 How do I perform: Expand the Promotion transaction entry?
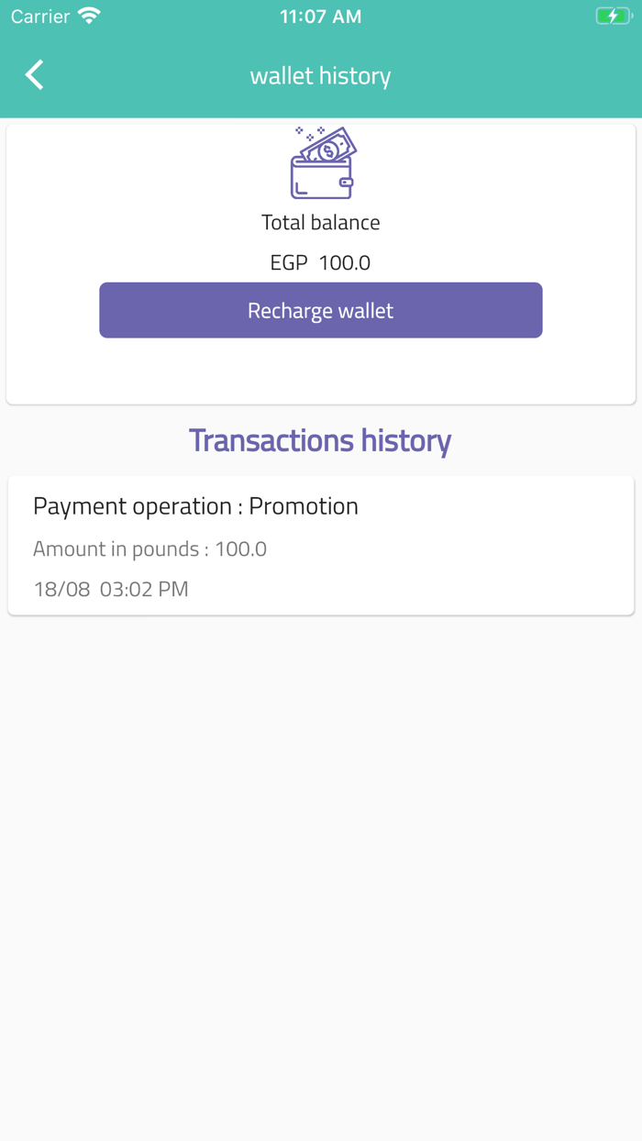[321, 545]
